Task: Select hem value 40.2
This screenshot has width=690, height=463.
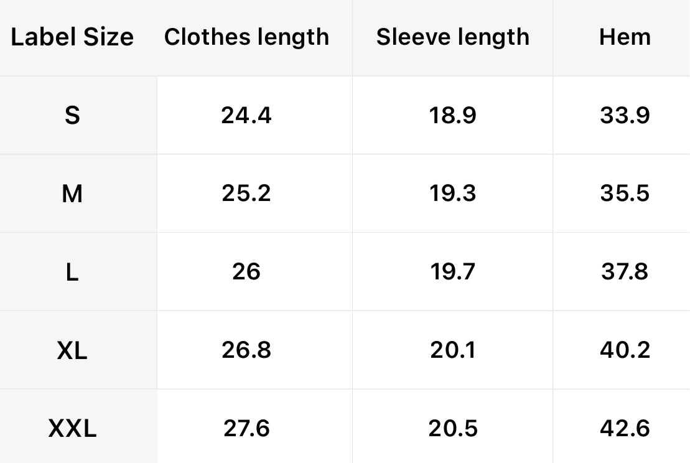Action: [625, 350]
